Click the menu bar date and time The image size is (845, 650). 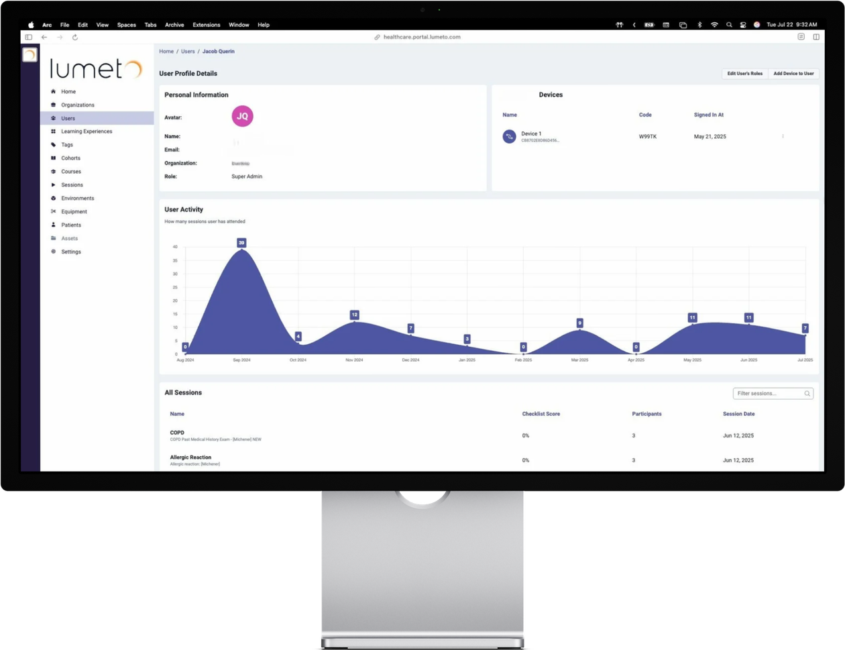pos(792,25)
